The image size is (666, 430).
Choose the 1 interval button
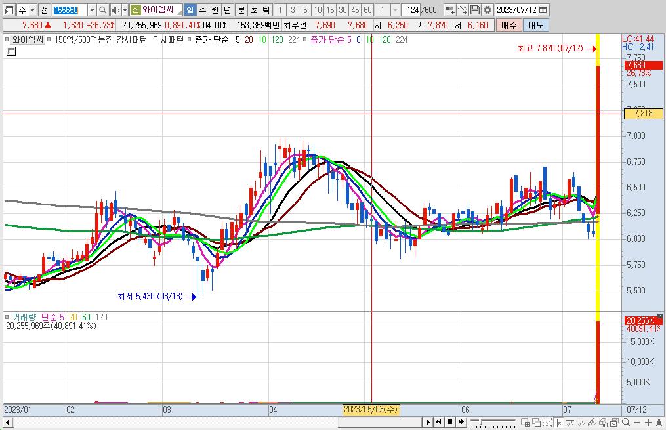(280, 9)
